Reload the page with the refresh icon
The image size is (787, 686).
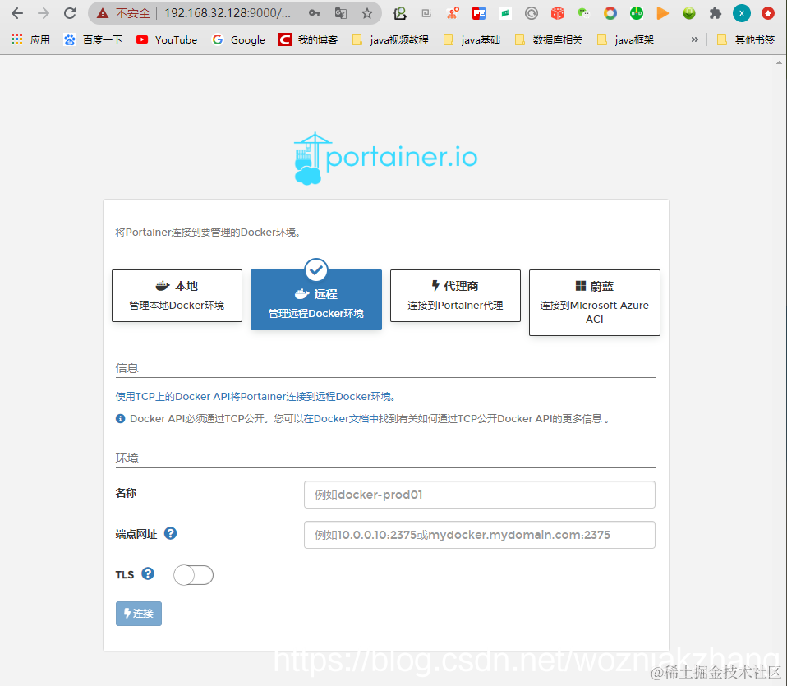(x=70, y=13)
